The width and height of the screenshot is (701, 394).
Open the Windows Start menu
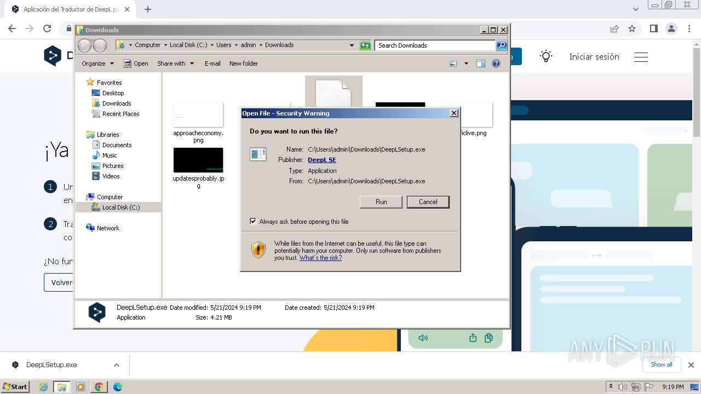[15, 387]
